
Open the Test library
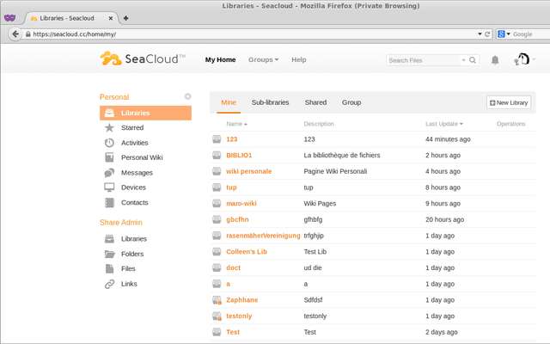[x=233, y=332]
